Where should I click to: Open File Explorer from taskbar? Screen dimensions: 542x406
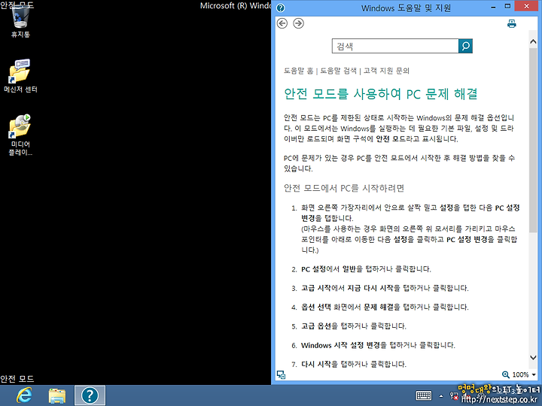[x=57, y=396]
